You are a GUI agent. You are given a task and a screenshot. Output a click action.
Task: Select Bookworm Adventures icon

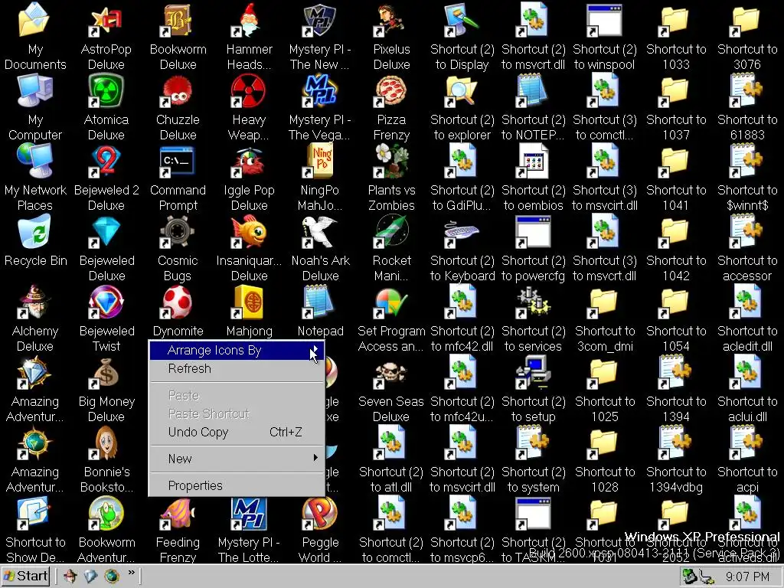click(x=106, y=514)
